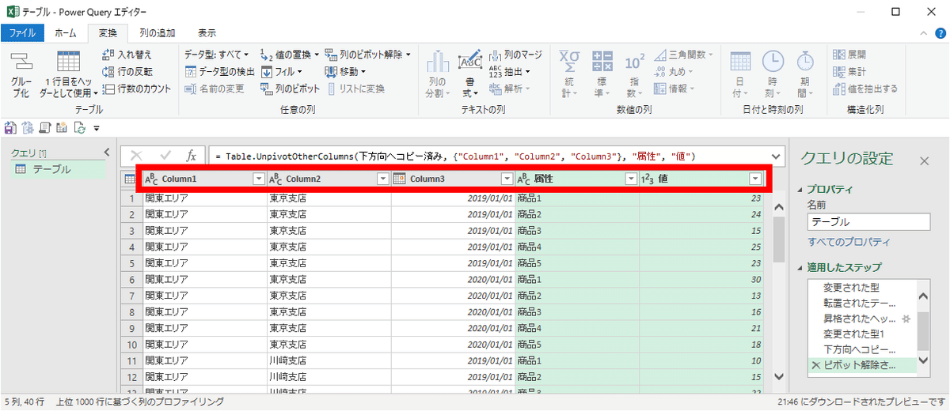This screenshot has width=950, height=411.
Task: Click the formula bar cancel X icon
Action: click(137, 156)
